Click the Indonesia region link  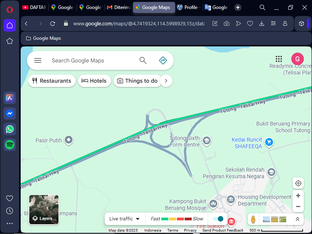pos(152,230)
